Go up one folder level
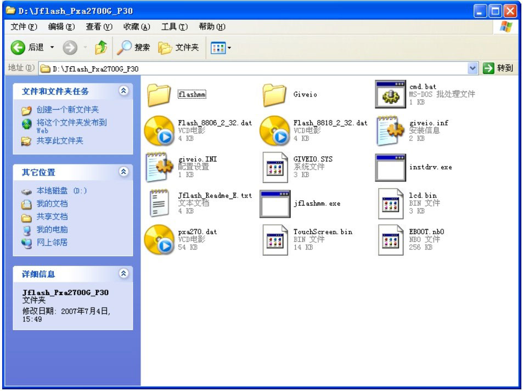This screenshot has height=391, width=523. pyautogui.click(x=101, y=48)
